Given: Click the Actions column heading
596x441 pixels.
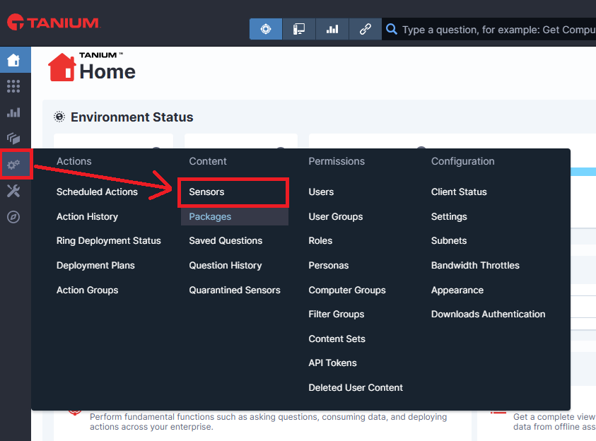Looking at the screenshot, I should [x=74, y=161].
